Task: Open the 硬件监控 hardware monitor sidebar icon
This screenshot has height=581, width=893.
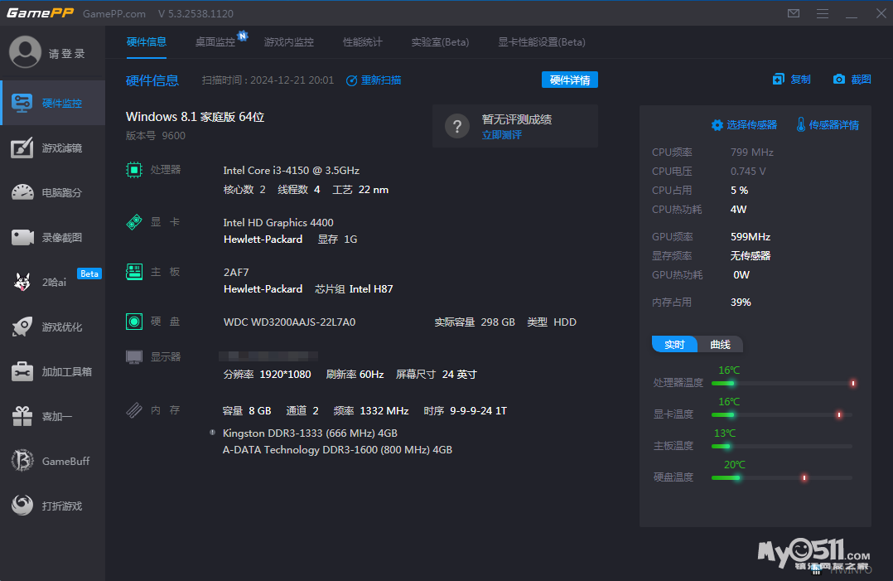Action: click(22, 103)
